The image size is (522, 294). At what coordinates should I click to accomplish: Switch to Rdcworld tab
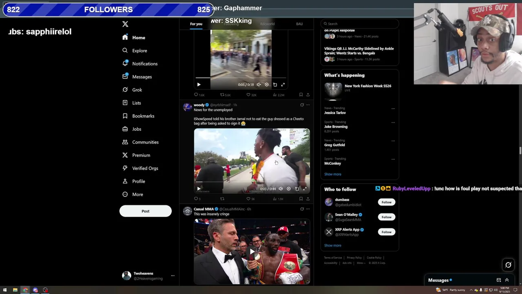pos(268,24)
